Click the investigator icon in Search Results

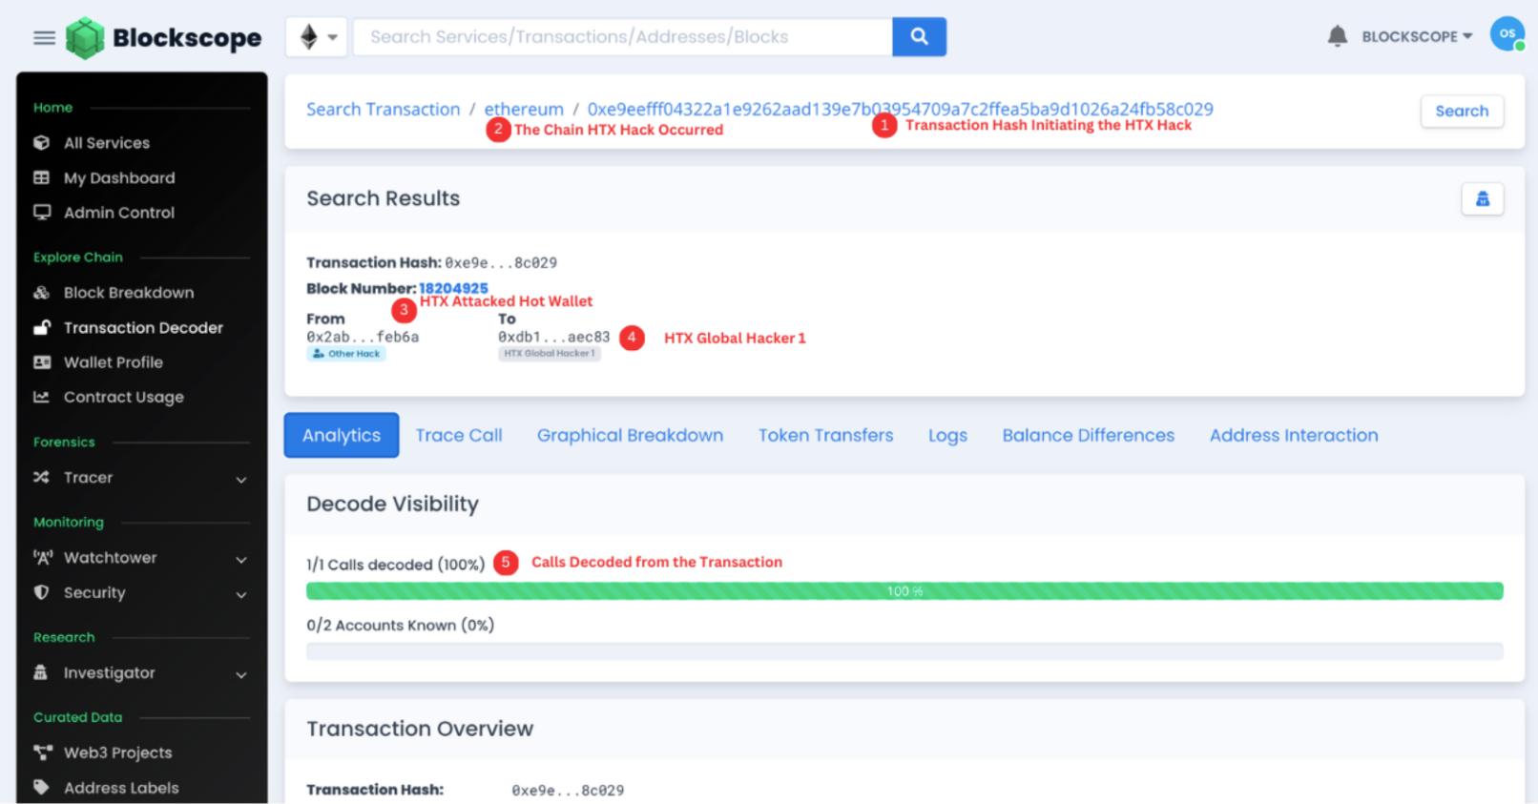[x=1482, y=199]
